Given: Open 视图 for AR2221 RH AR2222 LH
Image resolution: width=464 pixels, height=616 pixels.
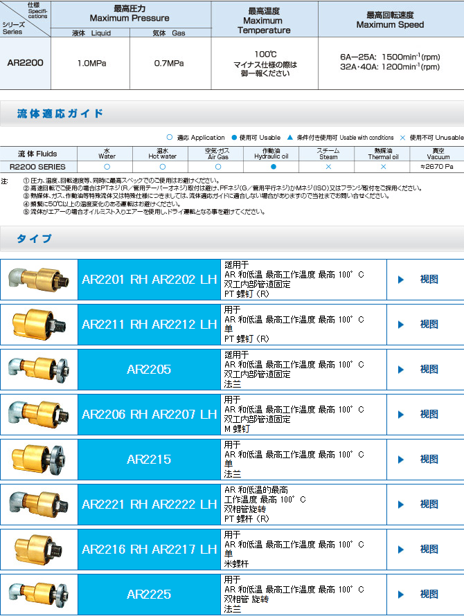Looking at the screenshot, I should (x=429, y=505).
